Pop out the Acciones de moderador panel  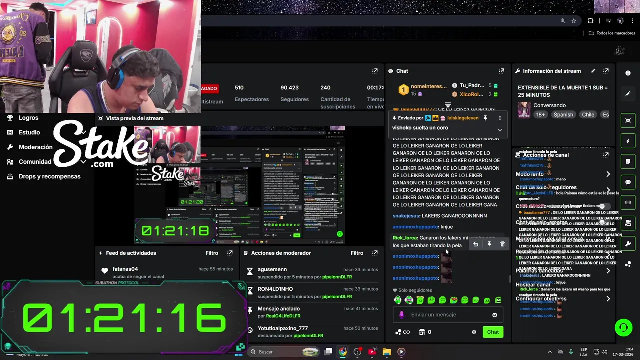[x=375, y=253]
